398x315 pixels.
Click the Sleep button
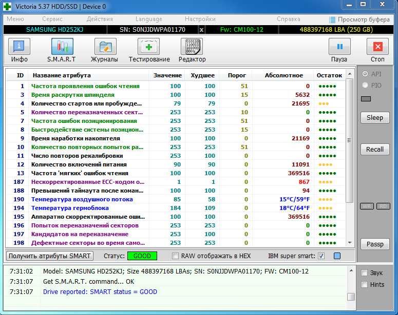click(375, 118)
